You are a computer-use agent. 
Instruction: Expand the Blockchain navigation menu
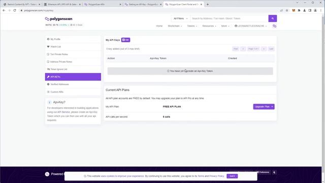pos(175,26)
